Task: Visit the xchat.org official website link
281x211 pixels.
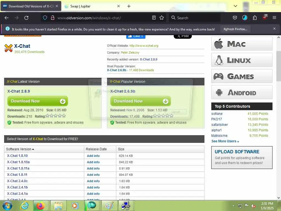Action: tap(144, 46)
